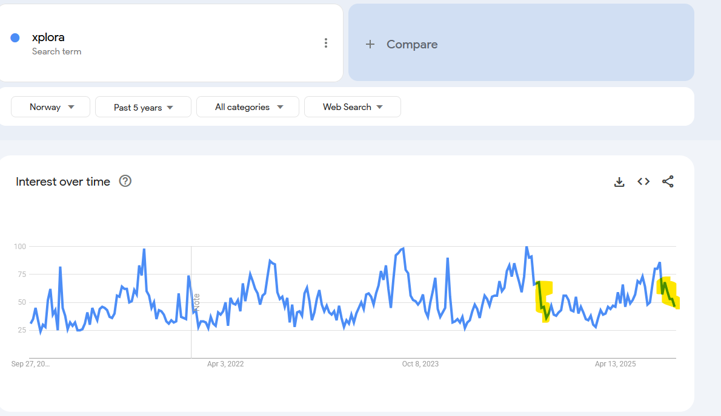Viewport: 721px width, 416px height.
Task: Open the embed code icon
Action: [643, 181]
